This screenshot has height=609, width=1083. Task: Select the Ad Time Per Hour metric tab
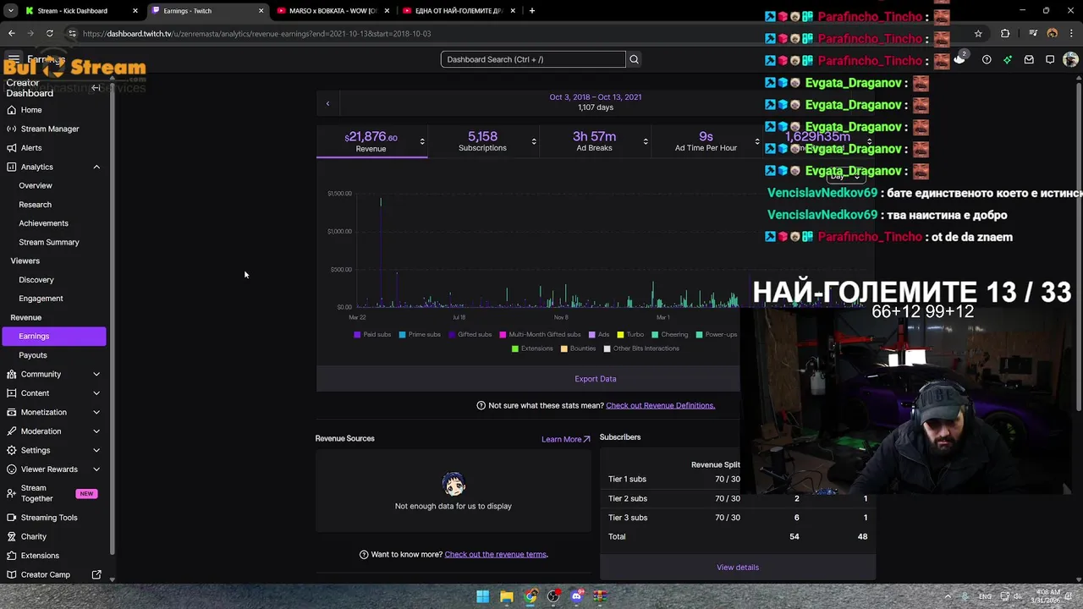coord(706,141)
